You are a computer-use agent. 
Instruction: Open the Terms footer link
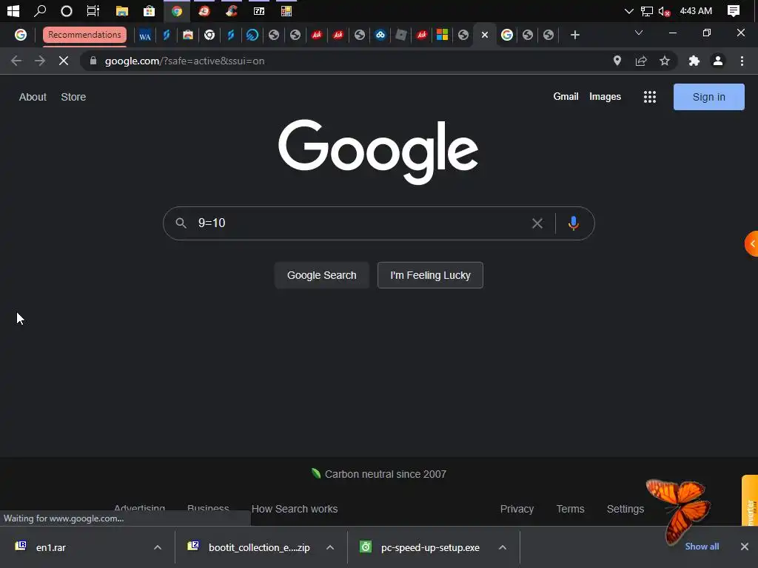(x=570, y=509)
